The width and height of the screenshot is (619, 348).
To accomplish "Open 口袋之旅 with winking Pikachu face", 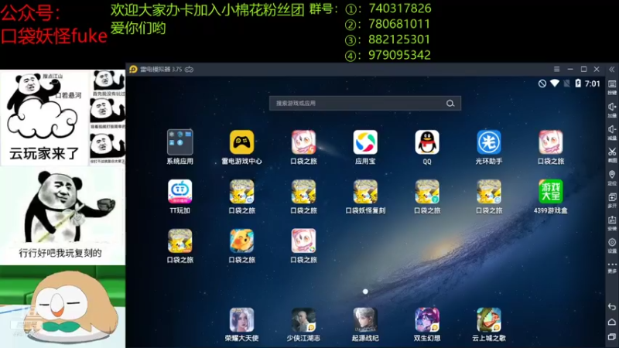I will pos(241,241).
